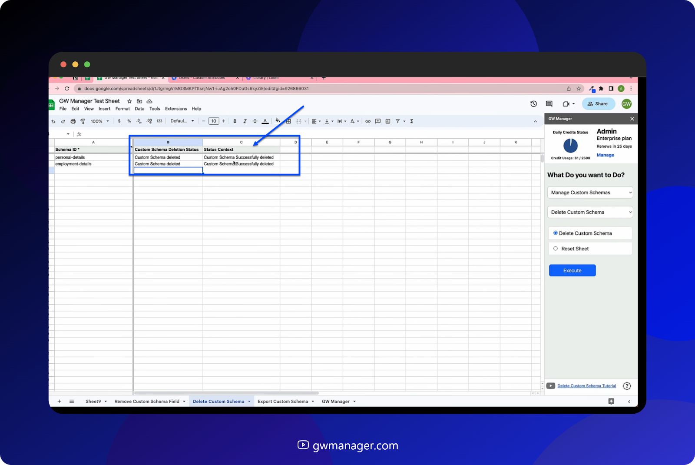This screenshot has width=695, height=465.
Task: Toggle bold formatting
Action: [235, 121]
